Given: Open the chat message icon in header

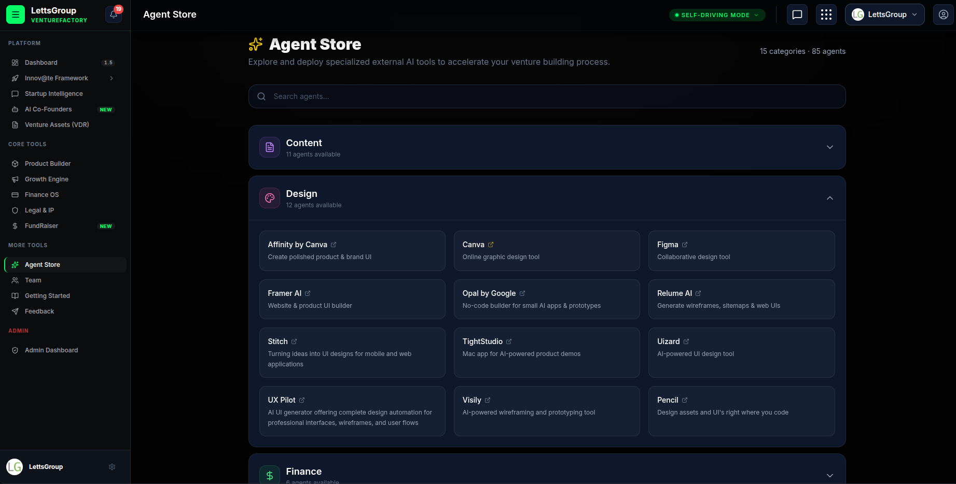Looking at the screenshot, I should [797, 15].
